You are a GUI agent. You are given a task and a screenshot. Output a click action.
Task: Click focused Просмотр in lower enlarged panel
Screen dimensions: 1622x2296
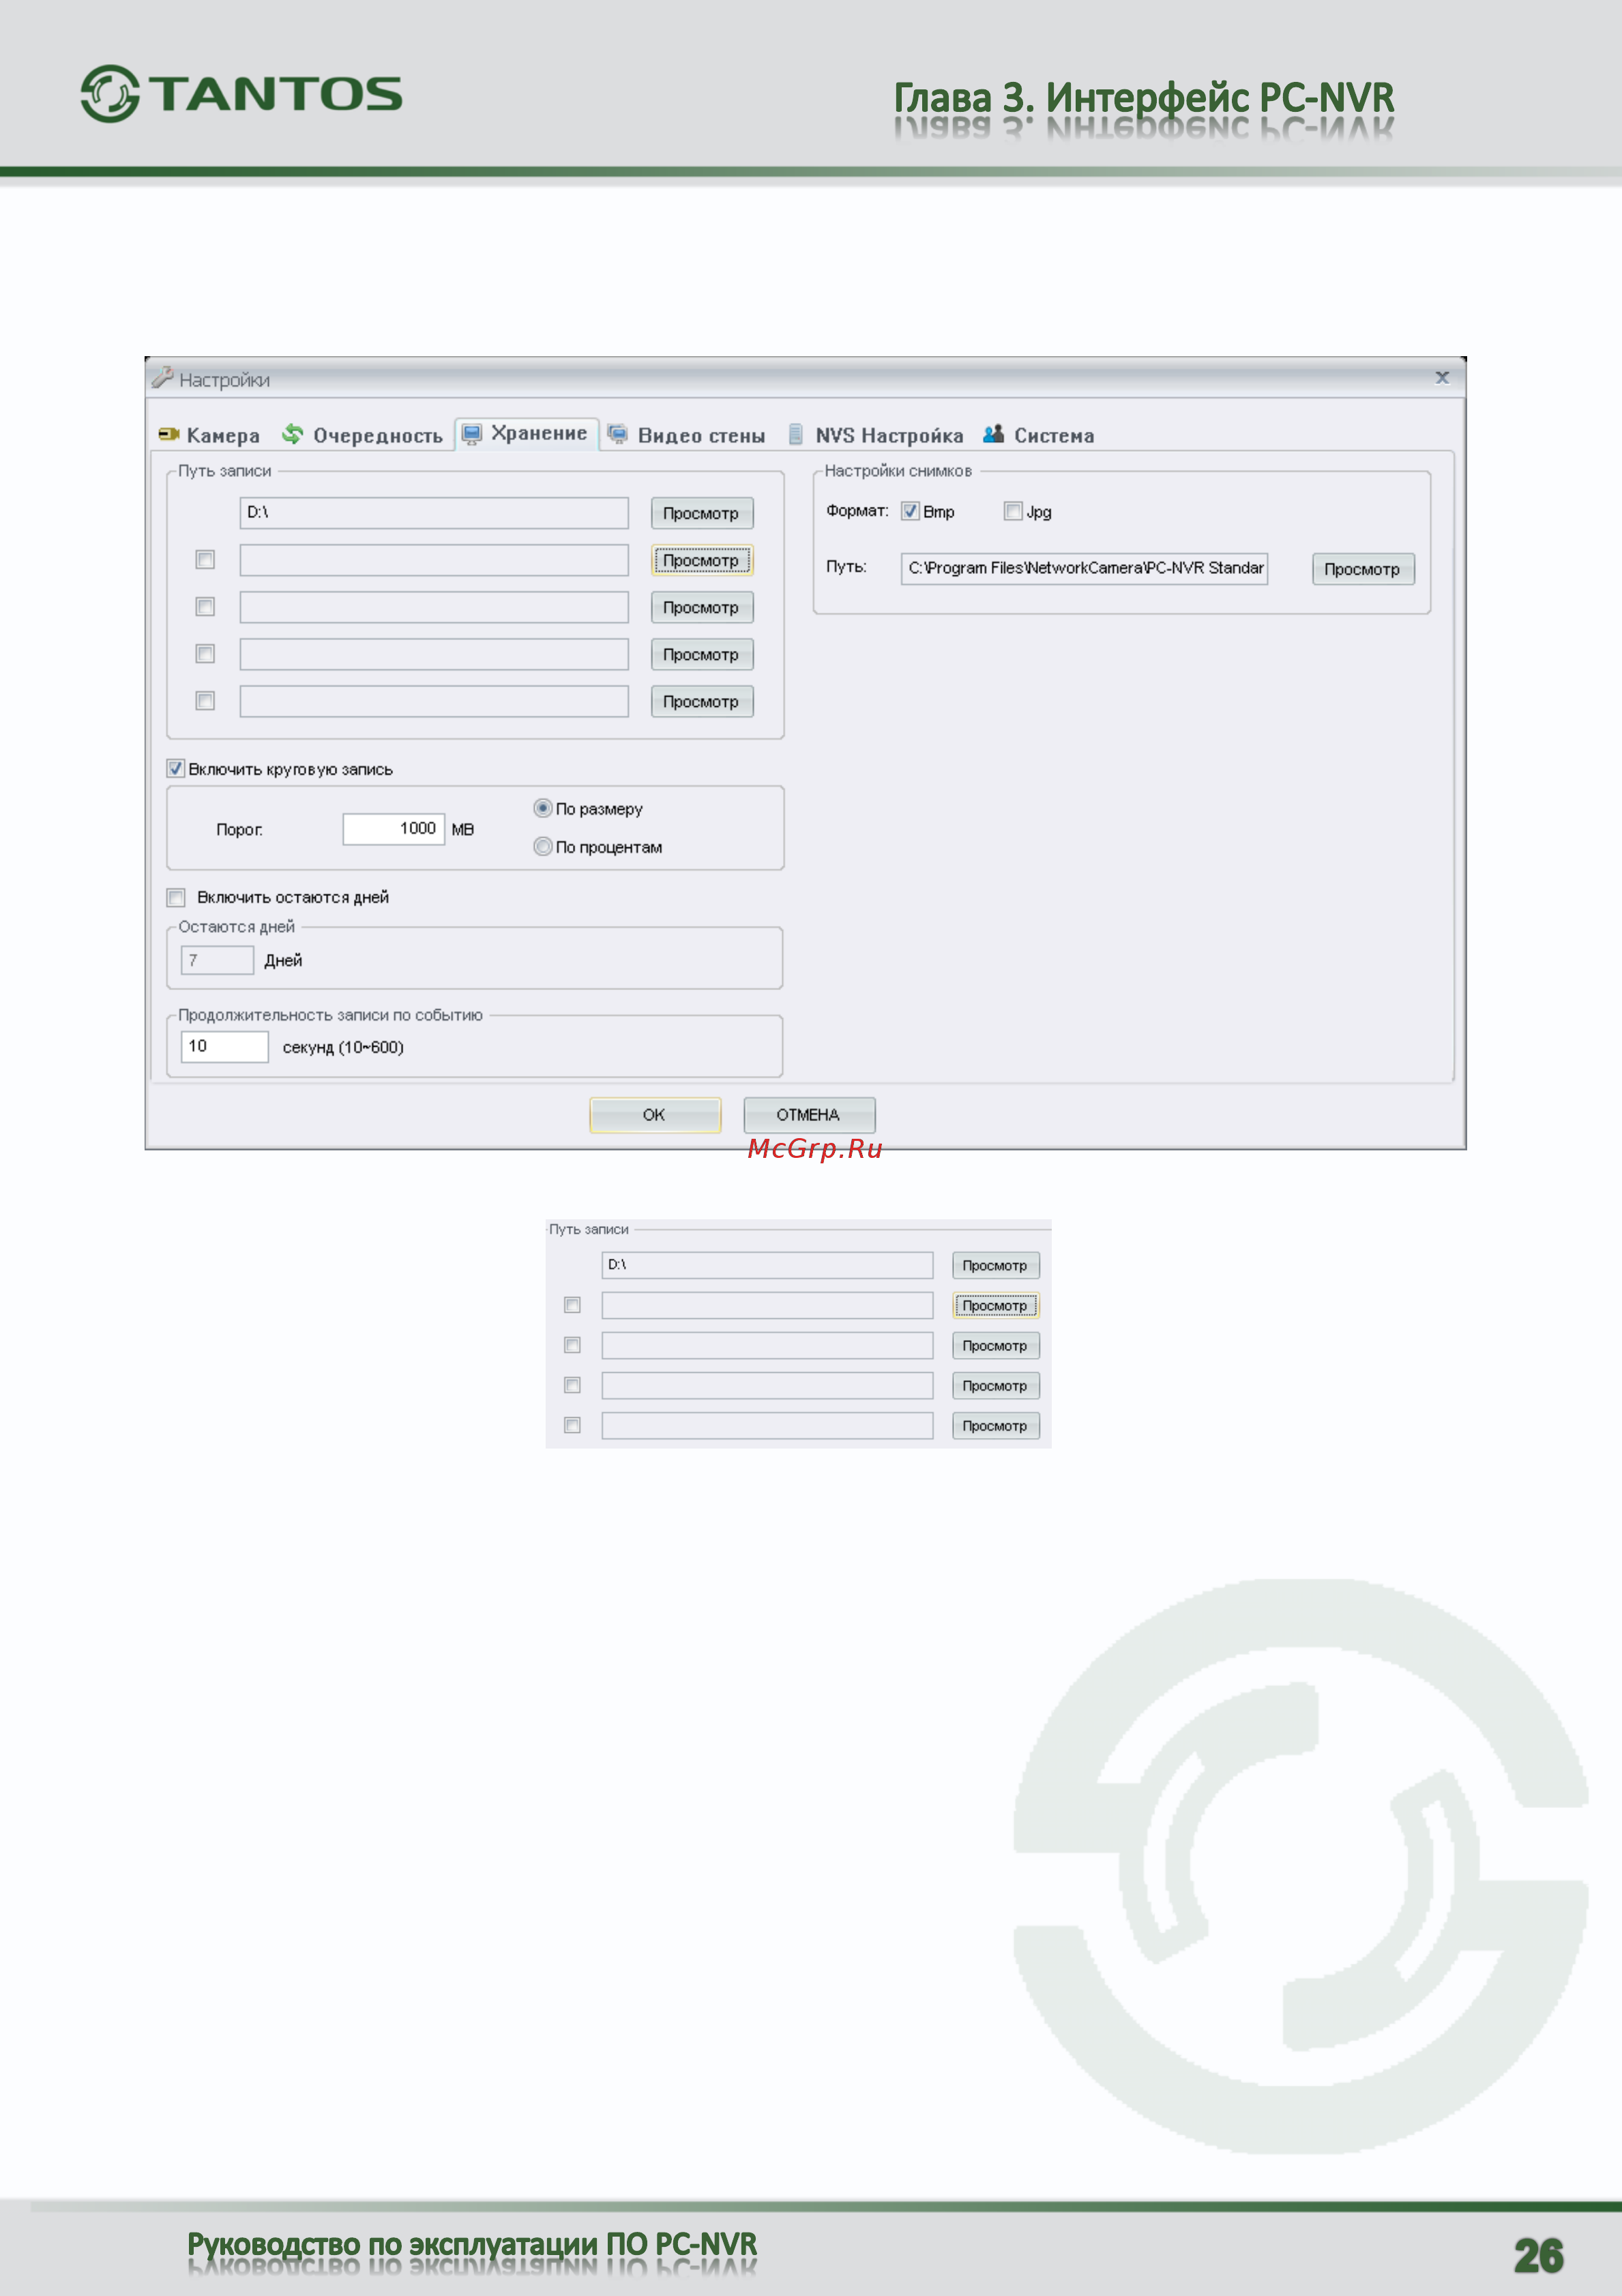(995, 1305)
